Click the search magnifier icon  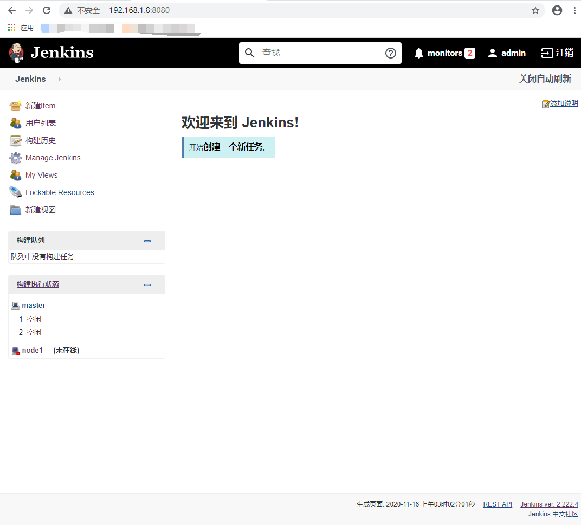coord(250,53)
